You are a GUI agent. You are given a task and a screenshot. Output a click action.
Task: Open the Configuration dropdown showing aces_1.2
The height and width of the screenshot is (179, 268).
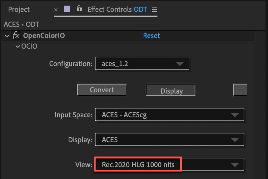[x=142, y=64]
